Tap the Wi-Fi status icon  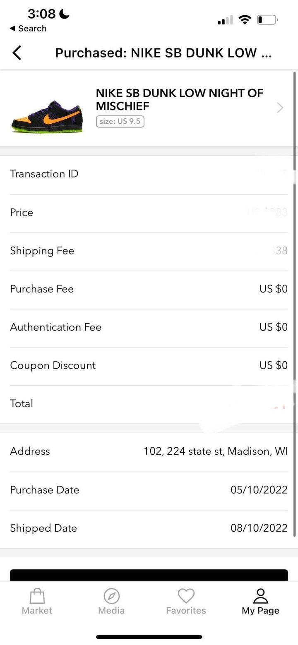245,19
